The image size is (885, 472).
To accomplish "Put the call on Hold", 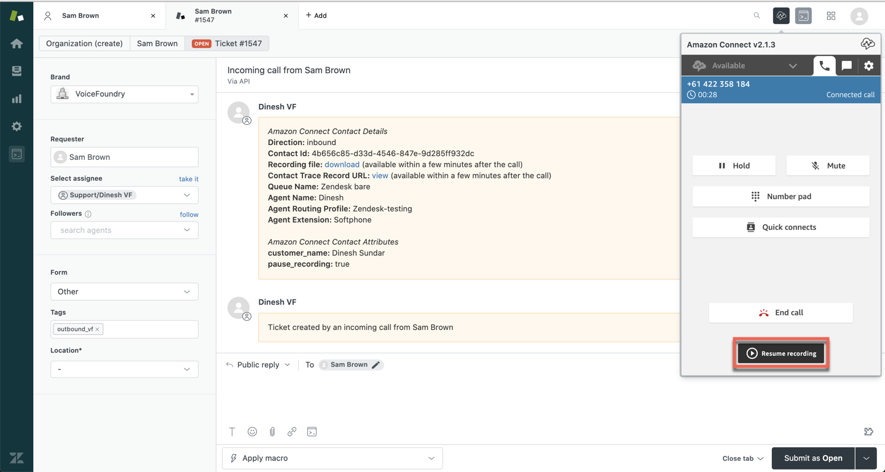I will click(734, 166).
